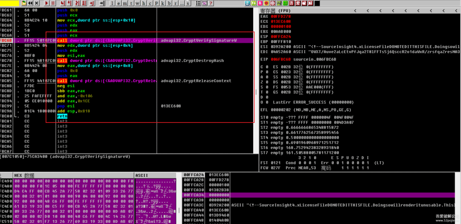Viewport: 461px width, 224px height.
Task: Click the HEX 数据 column header
Action: pos(24,175)
